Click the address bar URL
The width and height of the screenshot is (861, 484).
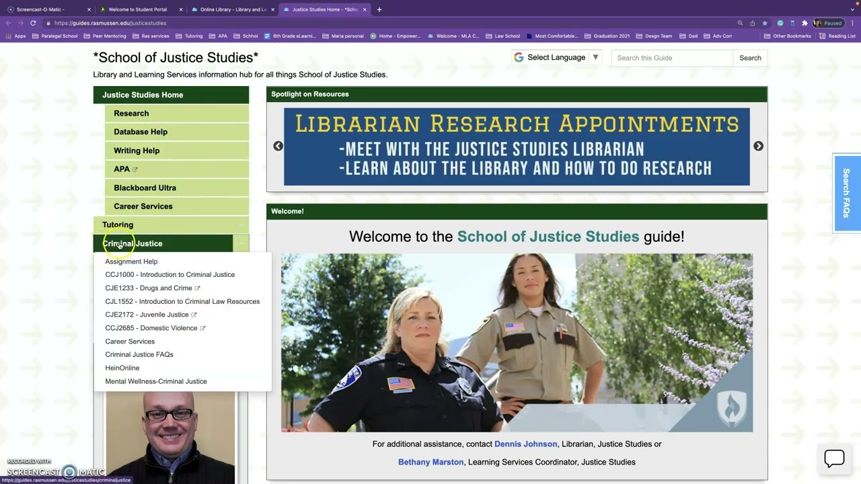110,23
